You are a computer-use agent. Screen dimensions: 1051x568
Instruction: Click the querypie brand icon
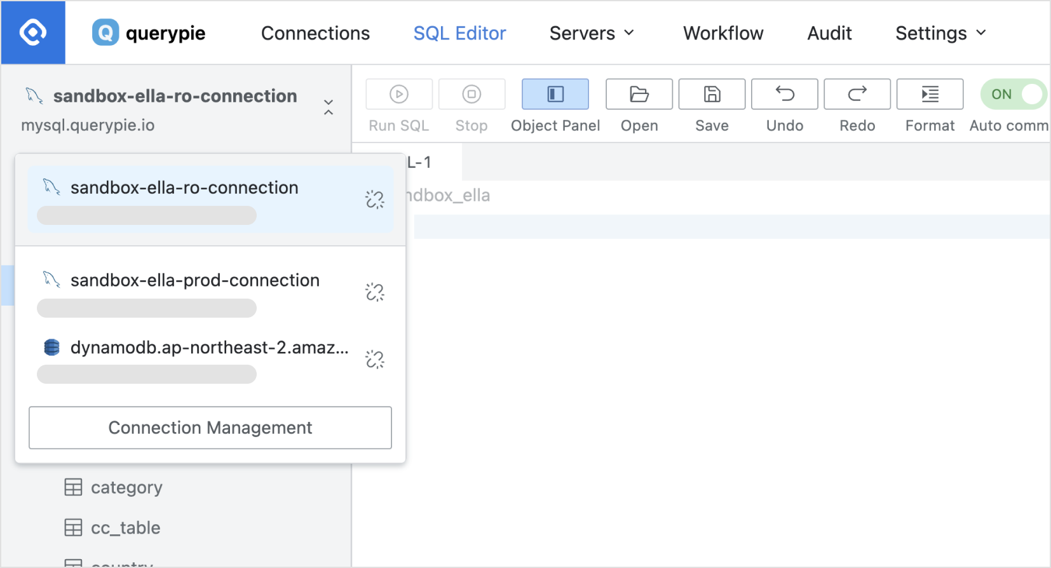105,32
